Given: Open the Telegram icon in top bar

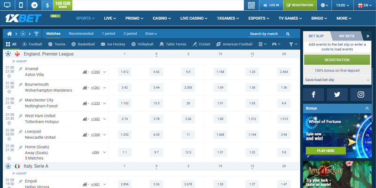Looking at the screenshot, I should pyautogui.click(x=34, y=5).
